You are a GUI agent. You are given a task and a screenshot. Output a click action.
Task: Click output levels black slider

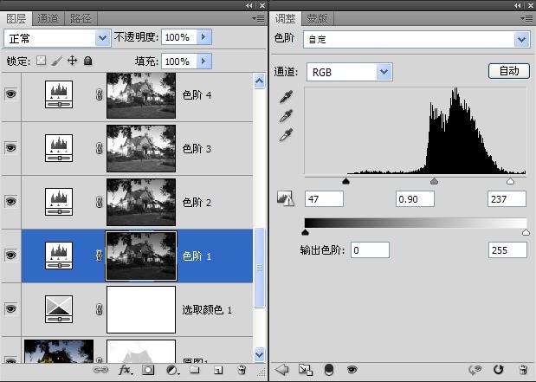click(306, 232)
